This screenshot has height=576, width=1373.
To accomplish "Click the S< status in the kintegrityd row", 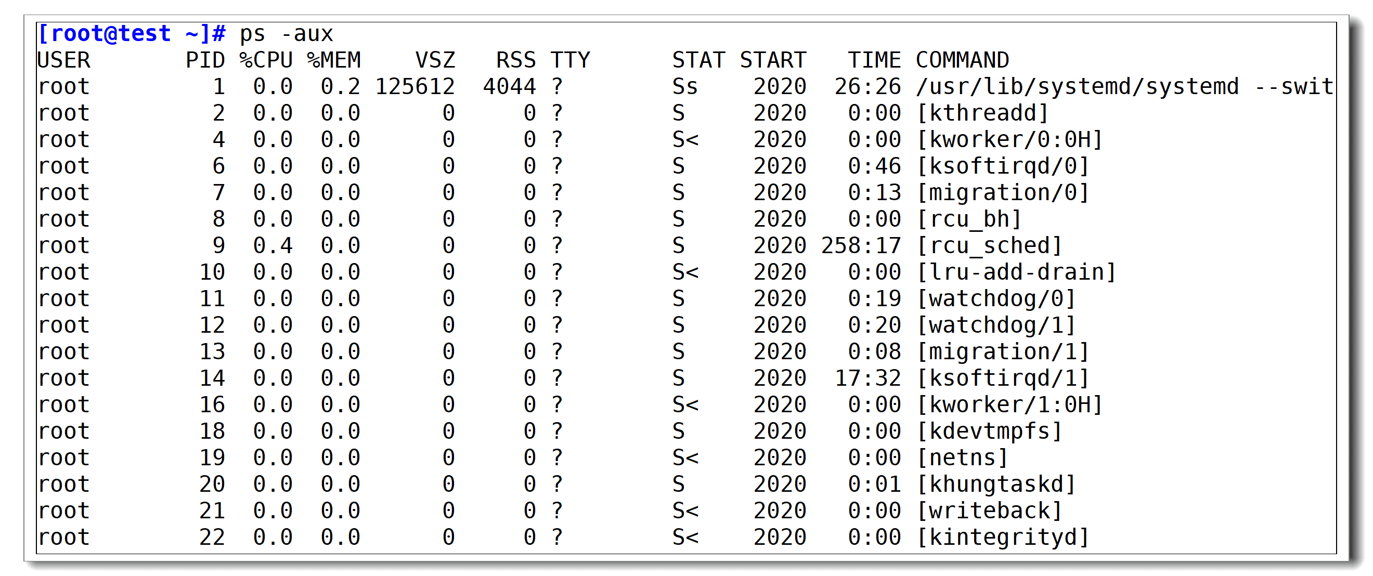I will (685, 537).
